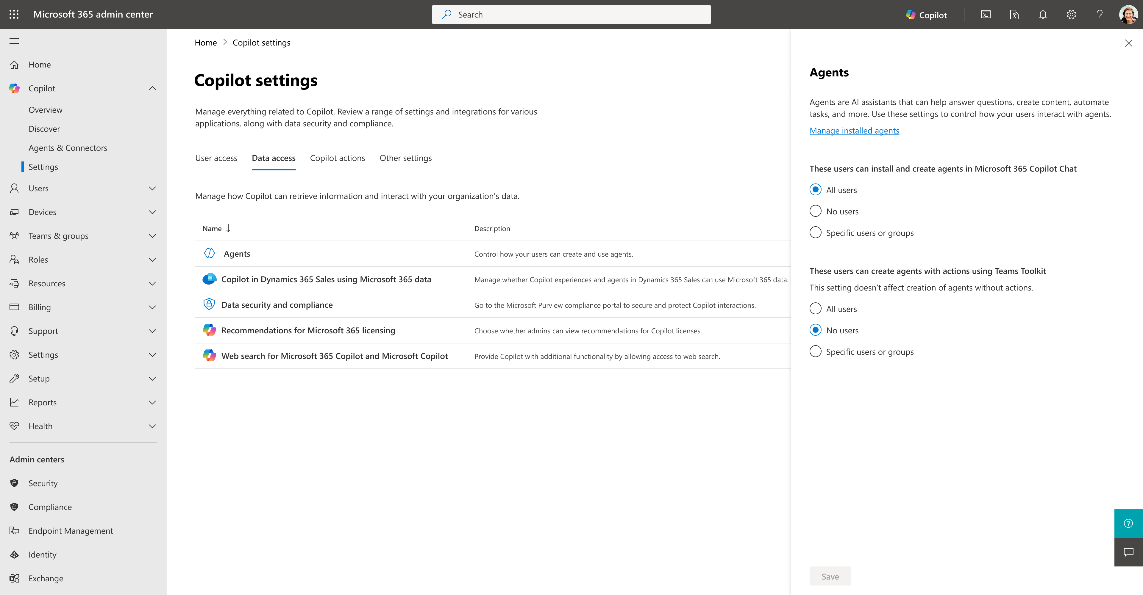The height and width of the screenshot is (595, 1143).
Task: Sort by the Name column header
Action: pyautogui.click(x=216, y=229)
